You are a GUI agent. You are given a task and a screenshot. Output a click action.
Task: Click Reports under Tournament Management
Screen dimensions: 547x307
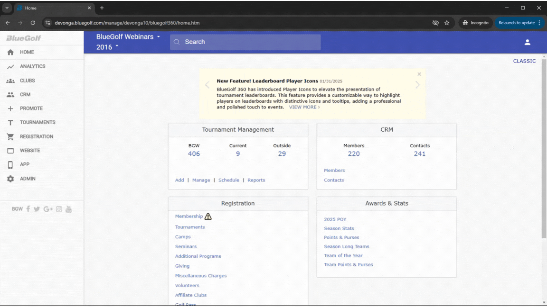click(x=256, y=181)
